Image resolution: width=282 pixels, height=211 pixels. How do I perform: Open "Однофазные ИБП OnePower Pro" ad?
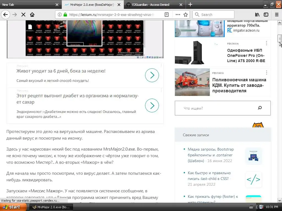click(x=246, y=55)
